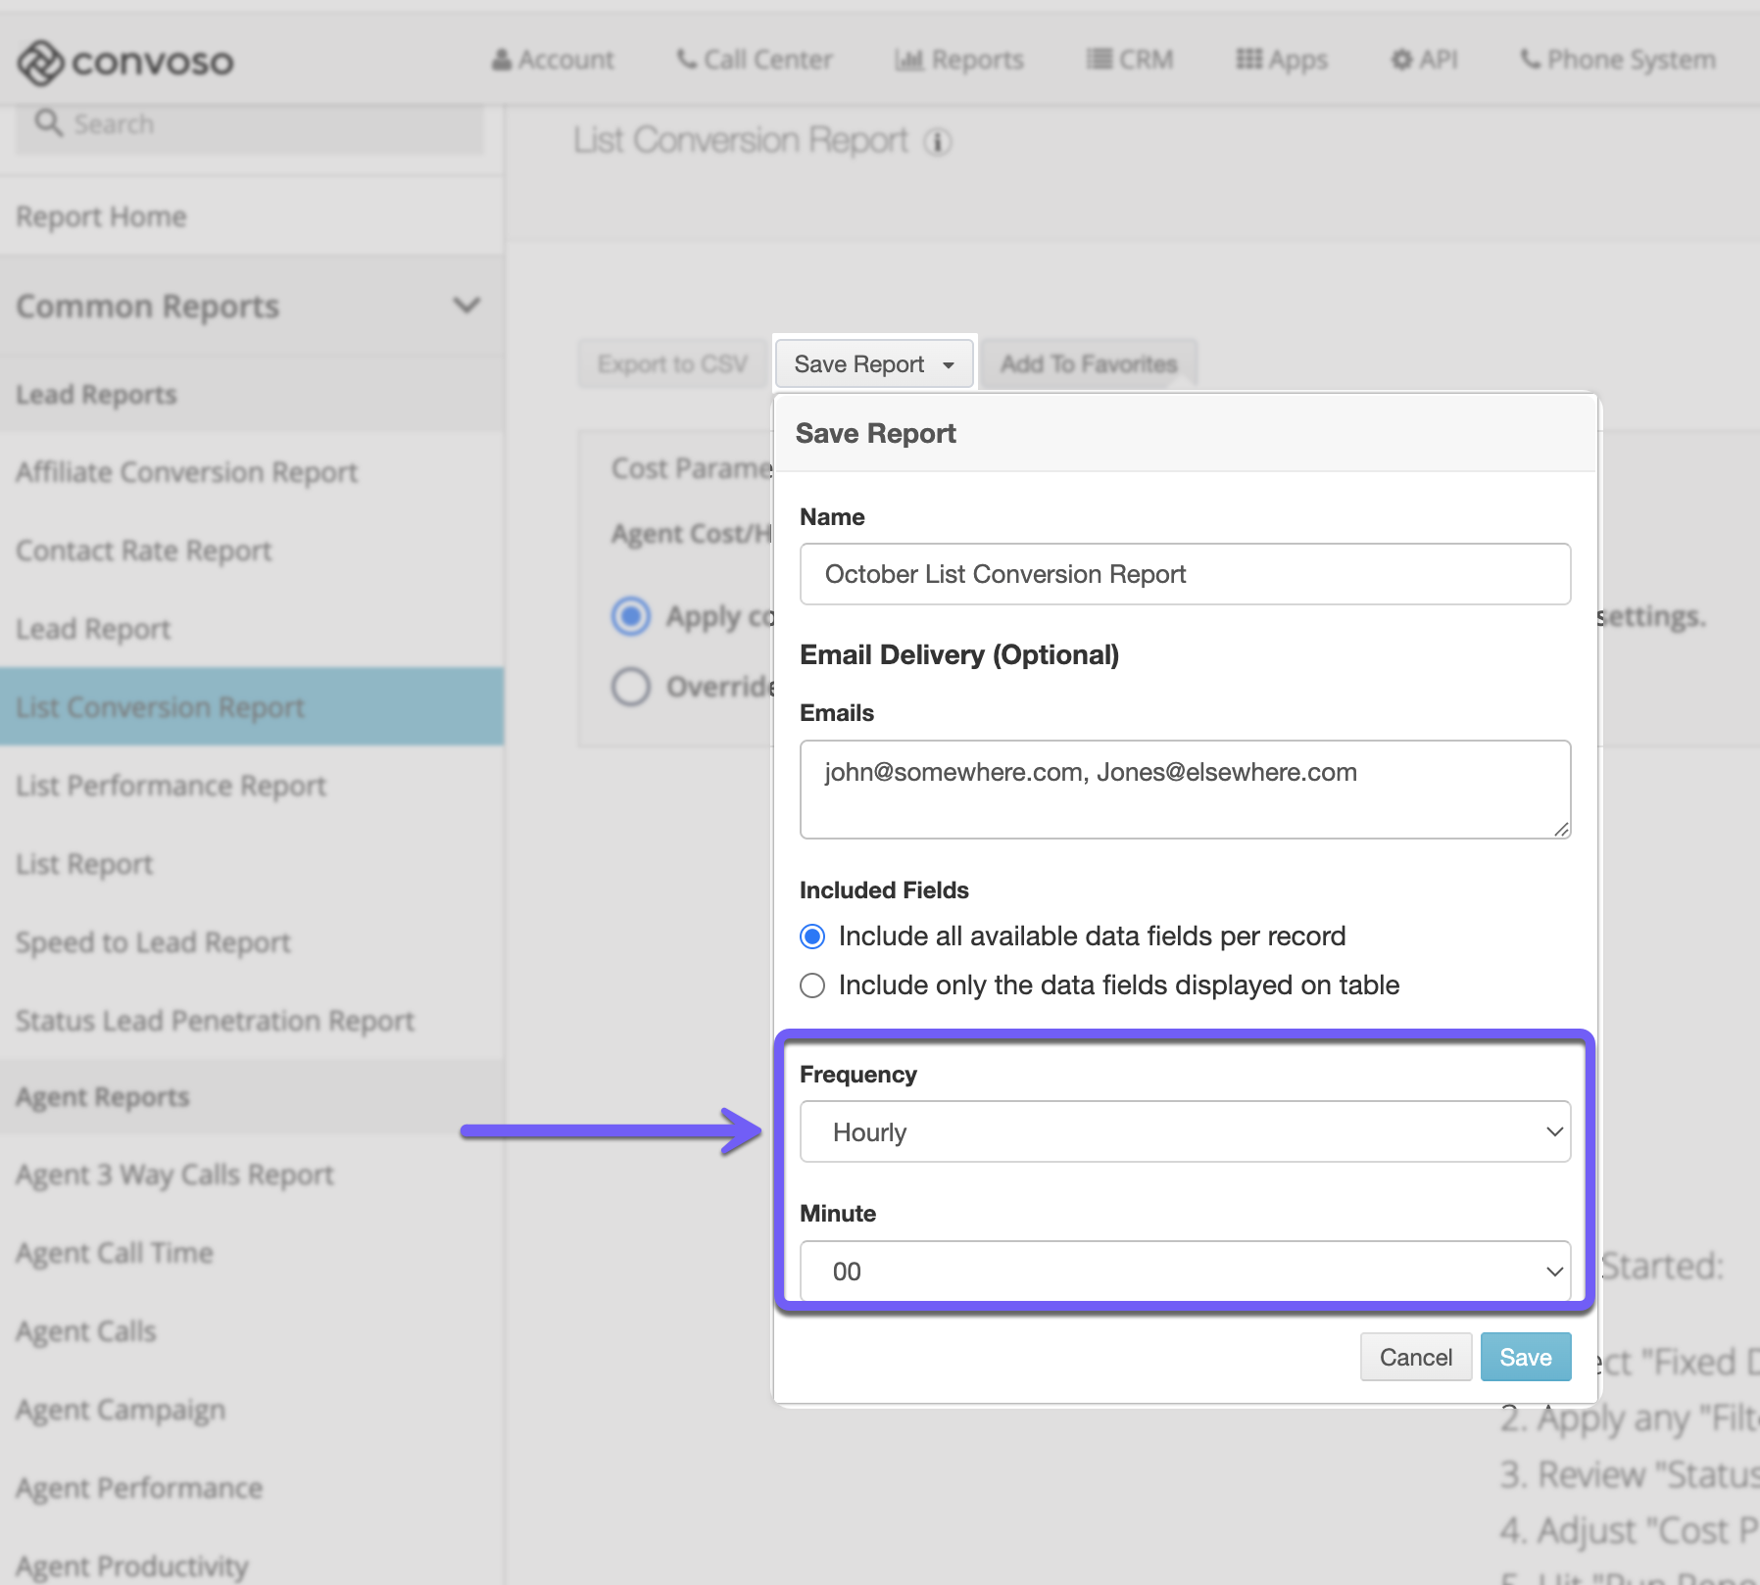The image size is (1760, 1585).
Task: Collapse the Common Reports section chevron
Action: (466, 306)
